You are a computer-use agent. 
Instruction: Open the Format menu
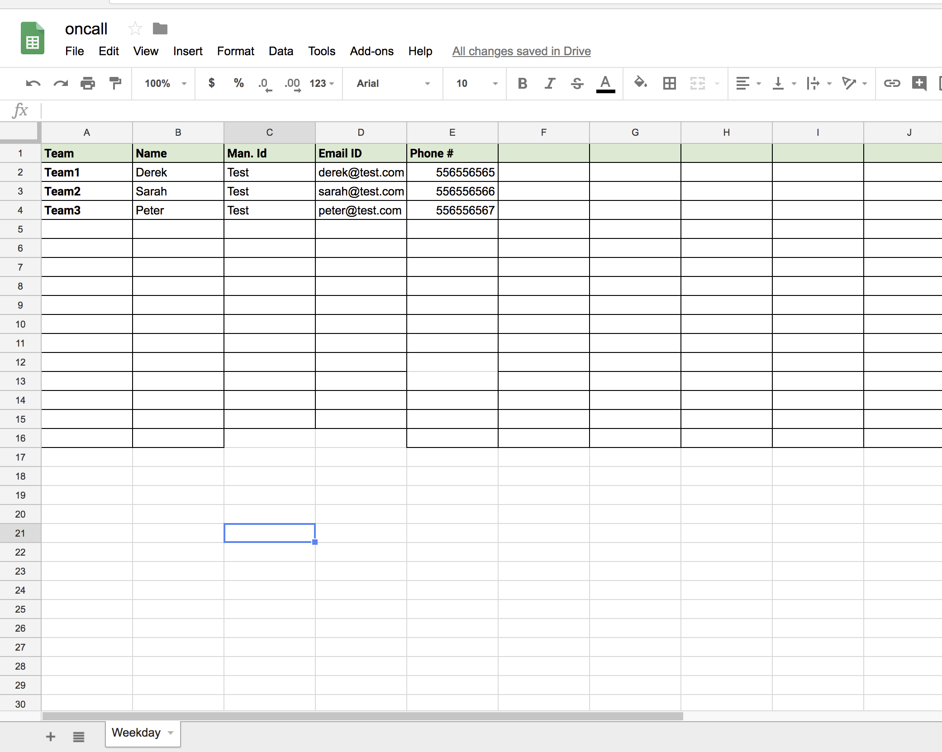click(235, 51)
